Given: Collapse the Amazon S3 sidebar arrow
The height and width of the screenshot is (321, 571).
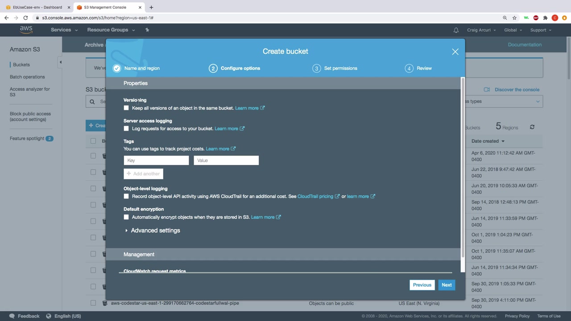Looking at the screenshot, I should pyautogui.click(x=60, y=62).
